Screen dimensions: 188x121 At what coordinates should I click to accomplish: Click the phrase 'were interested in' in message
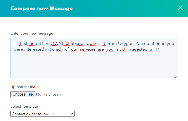pos(31,49)
